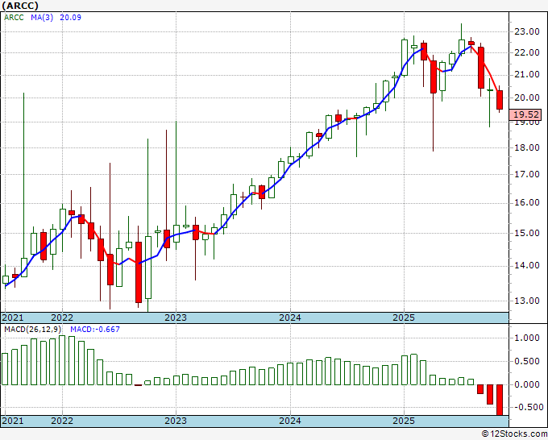Click the lowest red MACD histogram bar
The height and width of the screenshot is (440, 548).
[x=500, y=400]
